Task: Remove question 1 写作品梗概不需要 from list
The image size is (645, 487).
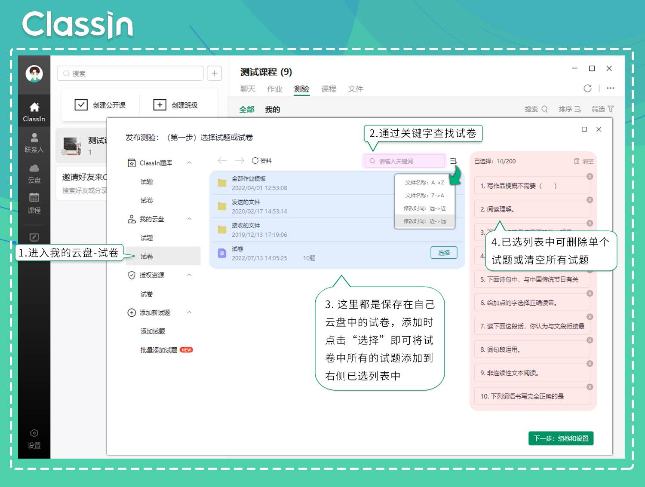Action: coord(590,176)
